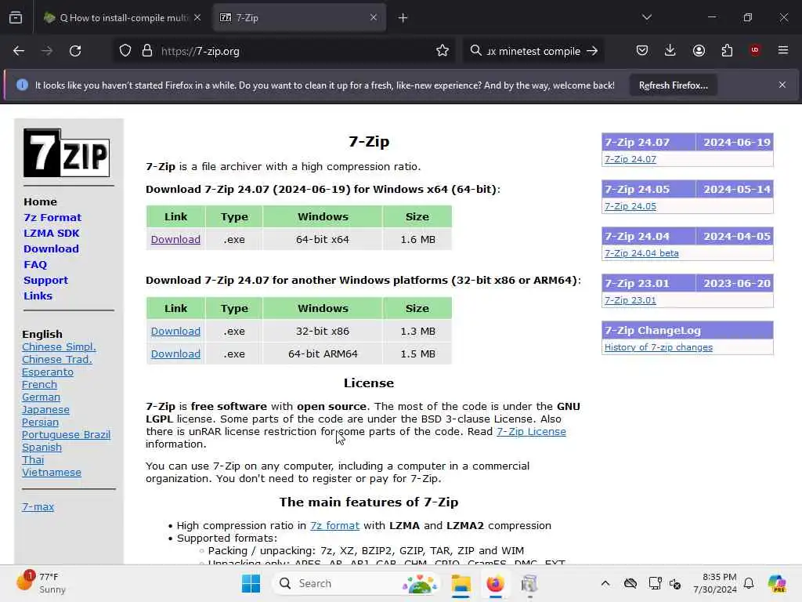
Task: Open 7-Zip 24.04 beta link
Action: (641, 253)
